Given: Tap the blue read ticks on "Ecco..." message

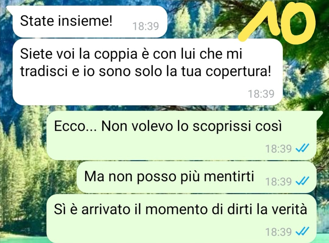Looking at the screenshot, I should click(x=302, y=148).
